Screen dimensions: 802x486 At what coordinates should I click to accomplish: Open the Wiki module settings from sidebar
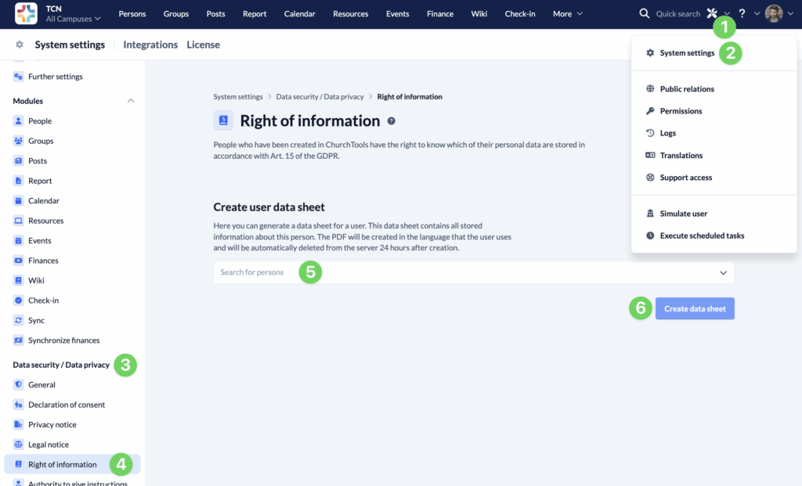[17, 280]
